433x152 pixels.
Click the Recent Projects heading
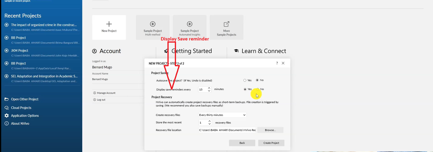coord(23,16)
